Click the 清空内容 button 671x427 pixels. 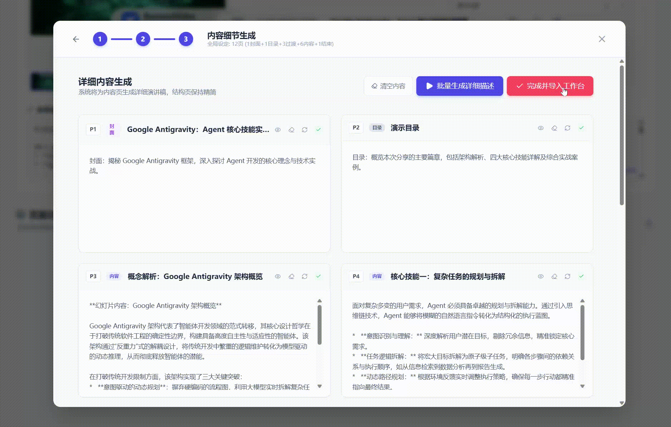[388, 86]
